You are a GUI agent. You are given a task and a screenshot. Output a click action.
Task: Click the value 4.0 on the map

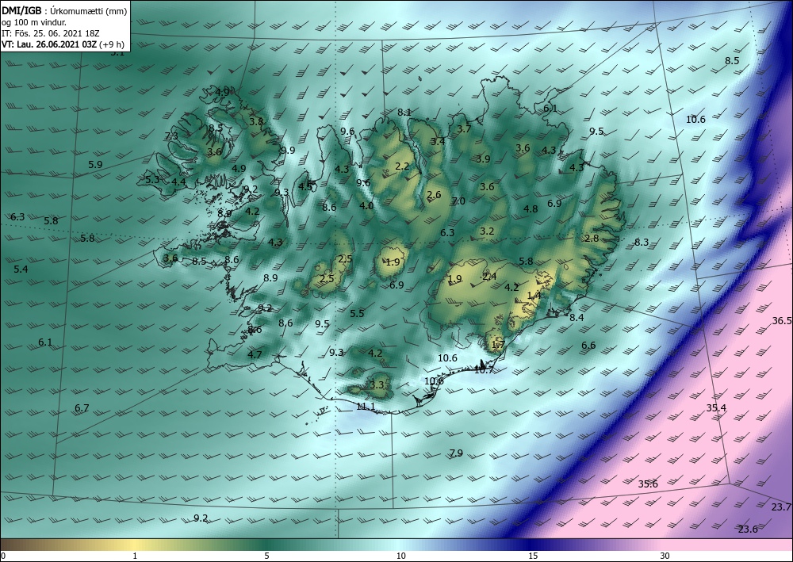pyautogui.click(x=366, y=205)
